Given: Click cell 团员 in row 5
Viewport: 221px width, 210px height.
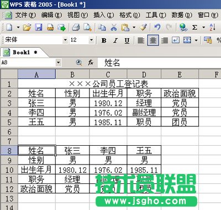Looking at the screenshot, I should tap(180, 122).
